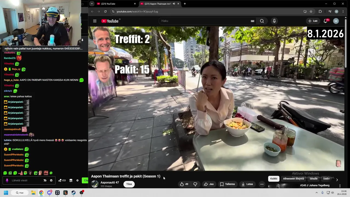Screen dimensions: 350x197
Task: Reload the YouTube page
Action: tap(105, 11)
